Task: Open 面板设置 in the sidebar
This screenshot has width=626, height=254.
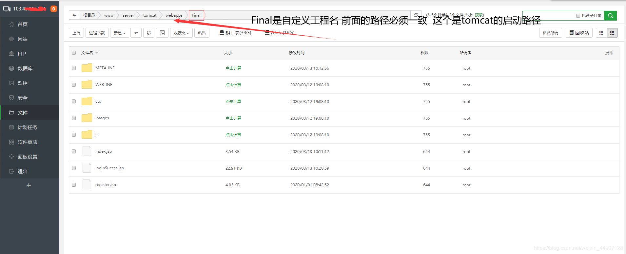Action: [x=29, y=157]
